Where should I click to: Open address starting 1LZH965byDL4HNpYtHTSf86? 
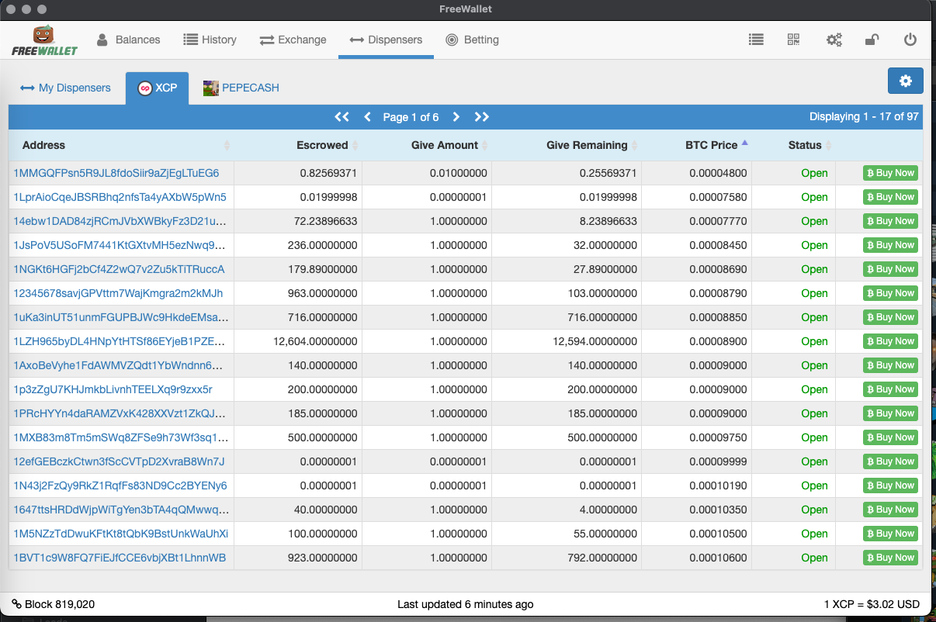120,341
